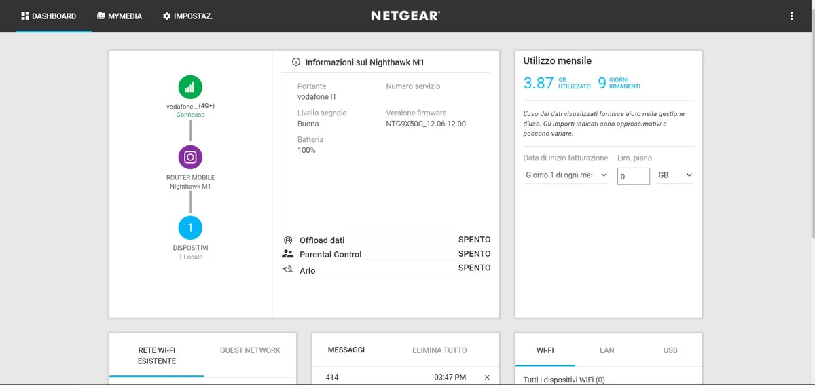Click the green signal strength icon

tap(190, 87)
